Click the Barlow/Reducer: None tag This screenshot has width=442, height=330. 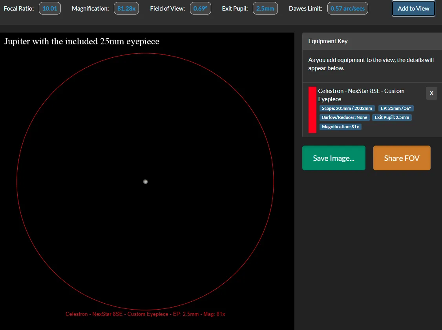coord(345,117)
